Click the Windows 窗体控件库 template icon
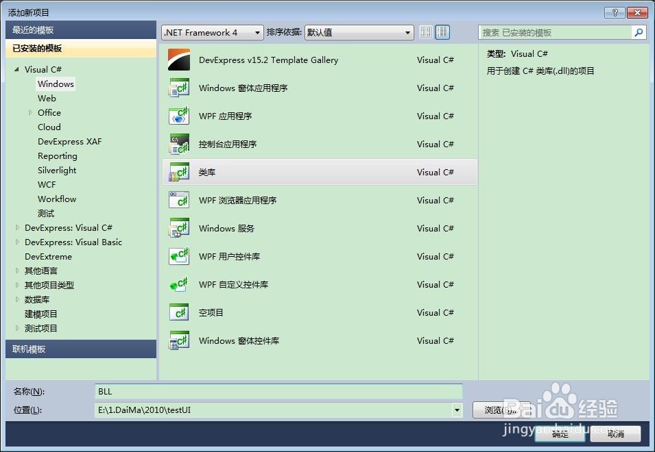Image resolution: width=655 pixels, height=452 pixels. click(x=179, y=340)
